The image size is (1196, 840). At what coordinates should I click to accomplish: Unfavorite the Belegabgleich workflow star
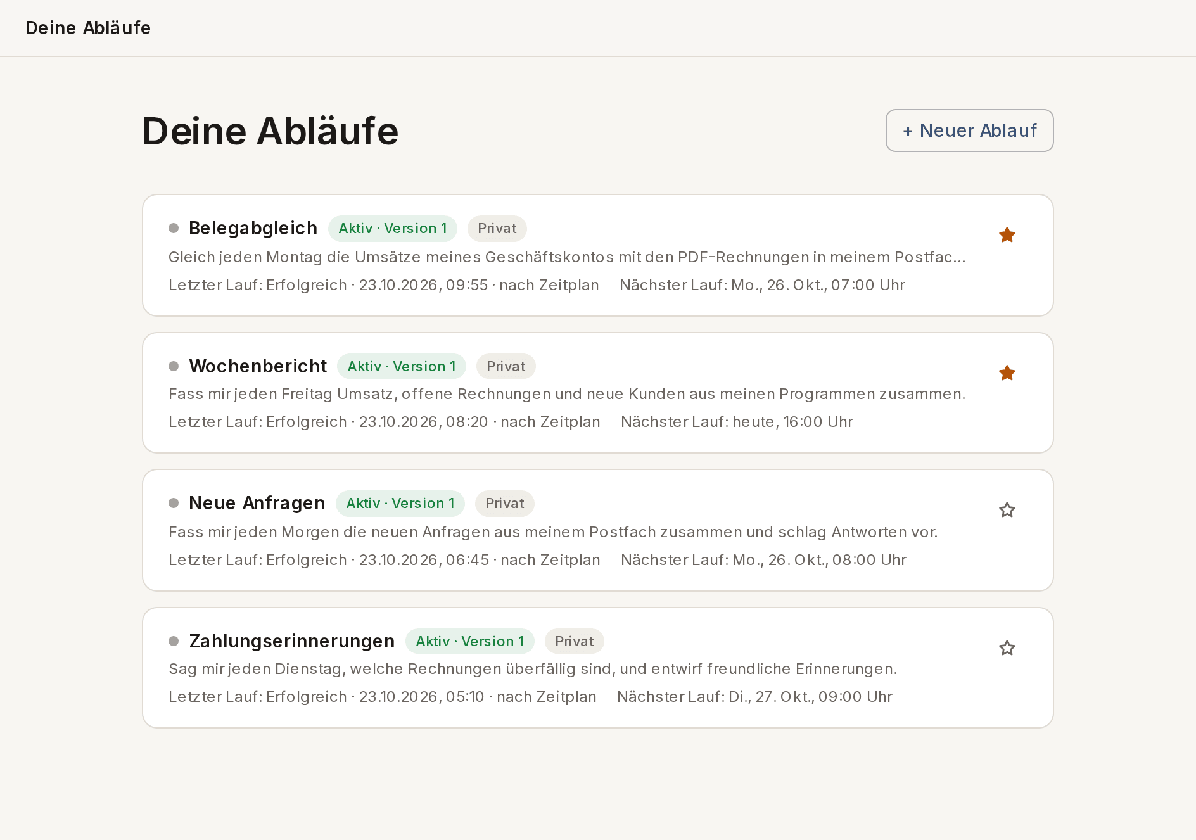(1007, 235)
